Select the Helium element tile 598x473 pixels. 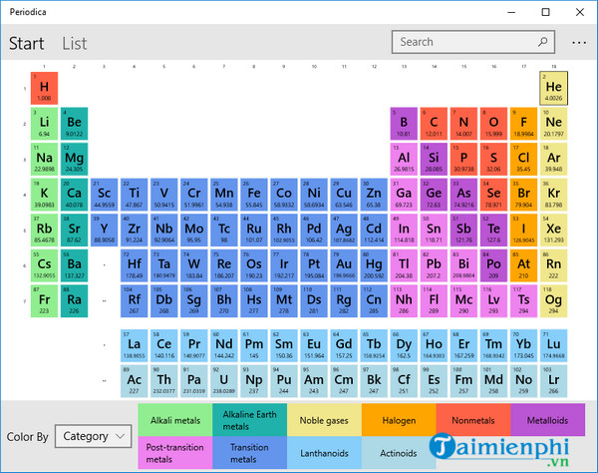click(553, 88)
